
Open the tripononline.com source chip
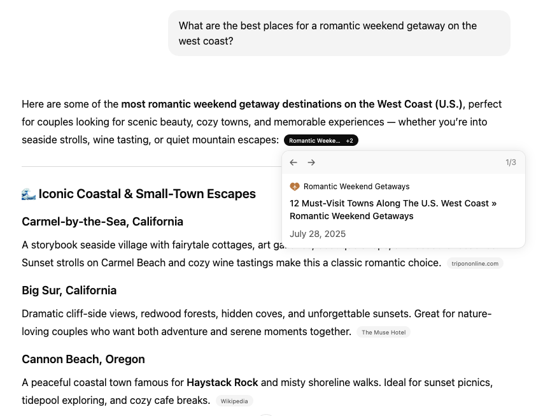[x=475, y=263]
